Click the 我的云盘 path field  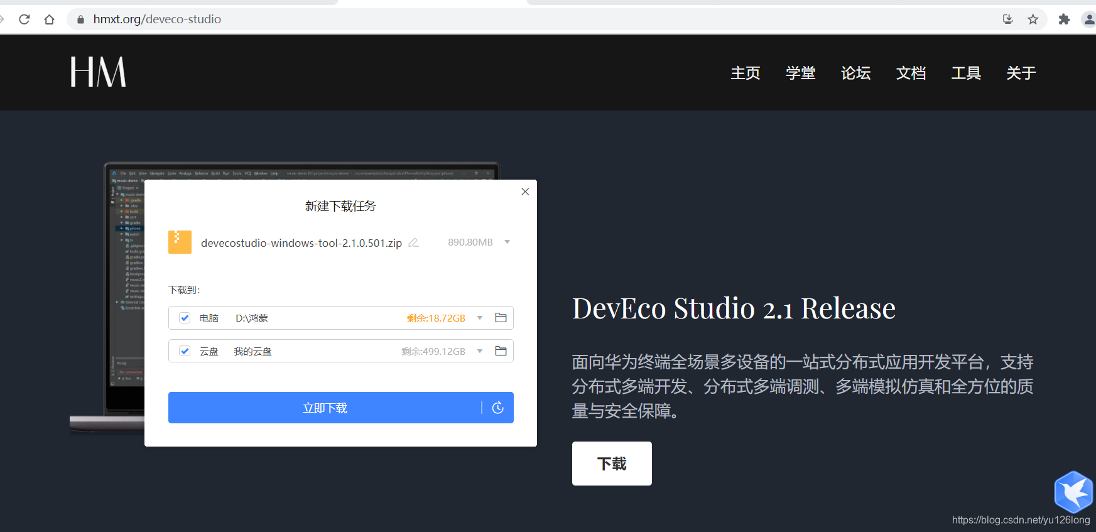tap(252, 352)
